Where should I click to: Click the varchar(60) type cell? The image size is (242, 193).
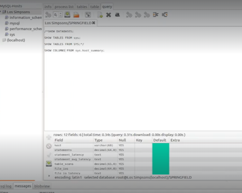(105, 145)
